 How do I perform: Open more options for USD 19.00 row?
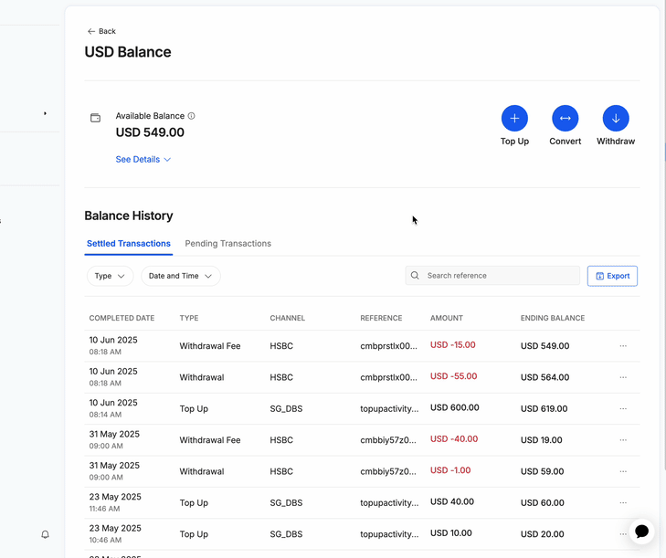[x=623, y=440]
